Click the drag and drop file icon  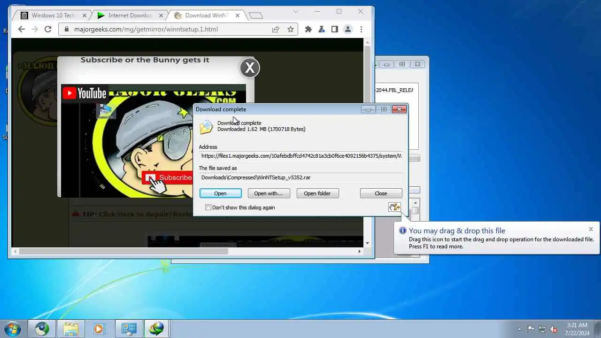click(x=394, y=207)
